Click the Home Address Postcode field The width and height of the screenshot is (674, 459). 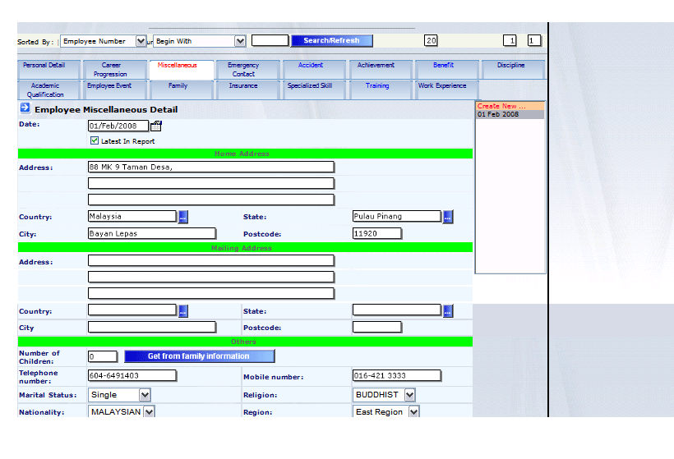(377, 234)
